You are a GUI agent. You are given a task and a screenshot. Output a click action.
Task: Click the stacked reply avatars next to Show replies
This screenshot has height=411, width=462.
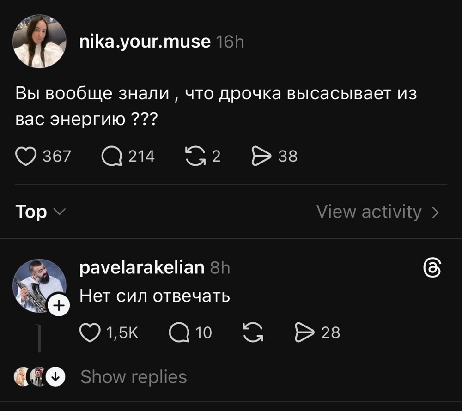[x=29, y=377]
